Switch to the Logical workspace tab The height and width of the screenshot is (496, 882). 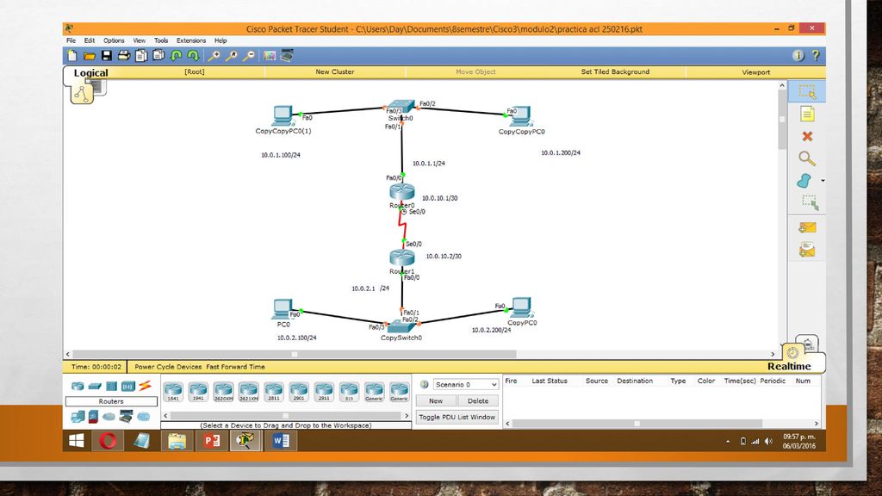pyautogui.click(x=90, y=72)
